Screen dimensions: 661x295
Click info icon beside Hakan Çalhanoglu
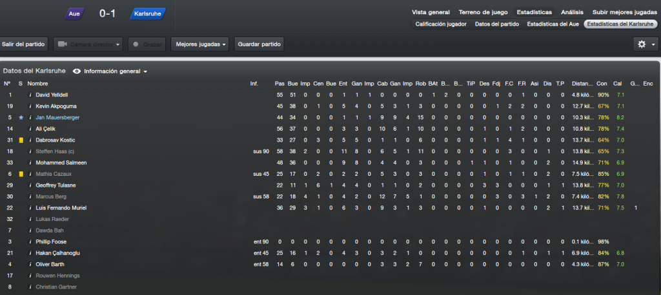tap(30, 253)
